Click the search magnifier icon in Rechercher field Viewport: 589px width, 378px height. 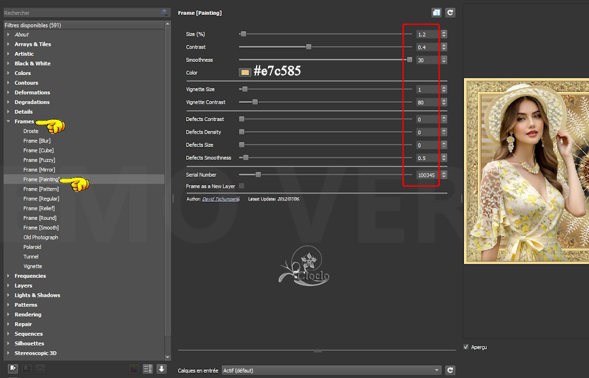point(165,12)
